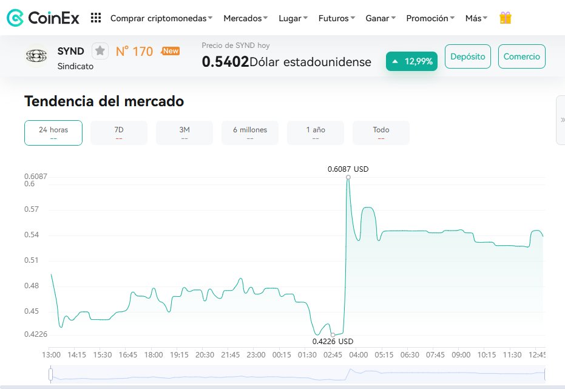Open the CoinEx home logo
565x389 pixels.
click(x=43, y=18)
